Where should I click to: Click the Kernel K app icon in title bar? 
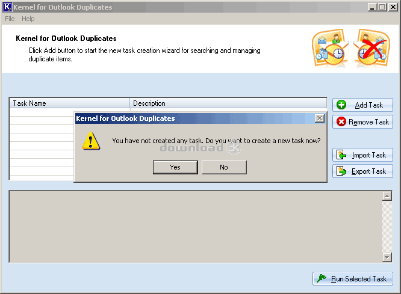point(7,7)
